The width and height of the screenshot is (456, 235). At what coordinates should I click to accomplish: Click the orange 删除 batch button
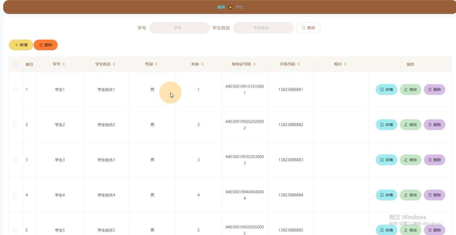click(x=46, y=45)
